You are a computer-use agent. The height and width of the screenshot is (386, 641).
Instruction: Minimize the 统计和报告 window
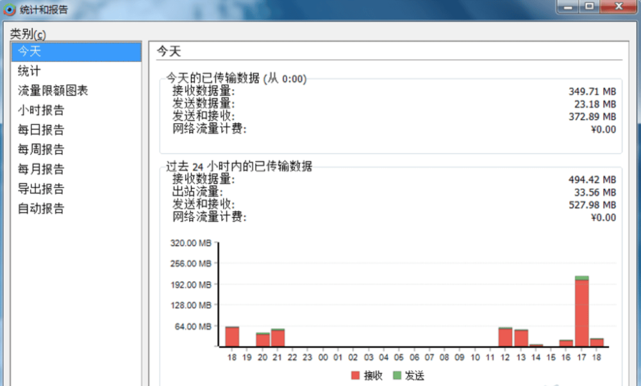(x=568, y=6)
